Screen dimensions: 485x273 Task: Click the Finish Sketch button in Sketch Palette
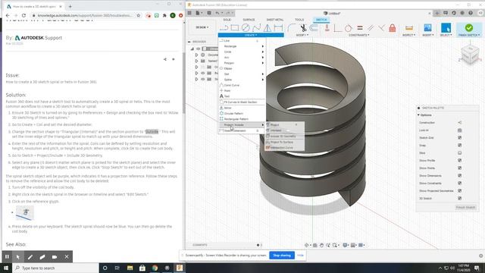[465, 207]
